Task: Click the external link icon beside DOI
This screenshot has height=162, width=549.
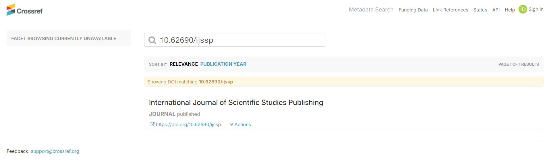Action: pyautogui.click(x=152, y=124)
